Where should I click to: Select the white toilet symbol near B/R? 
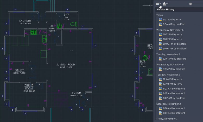coord(73,24)
